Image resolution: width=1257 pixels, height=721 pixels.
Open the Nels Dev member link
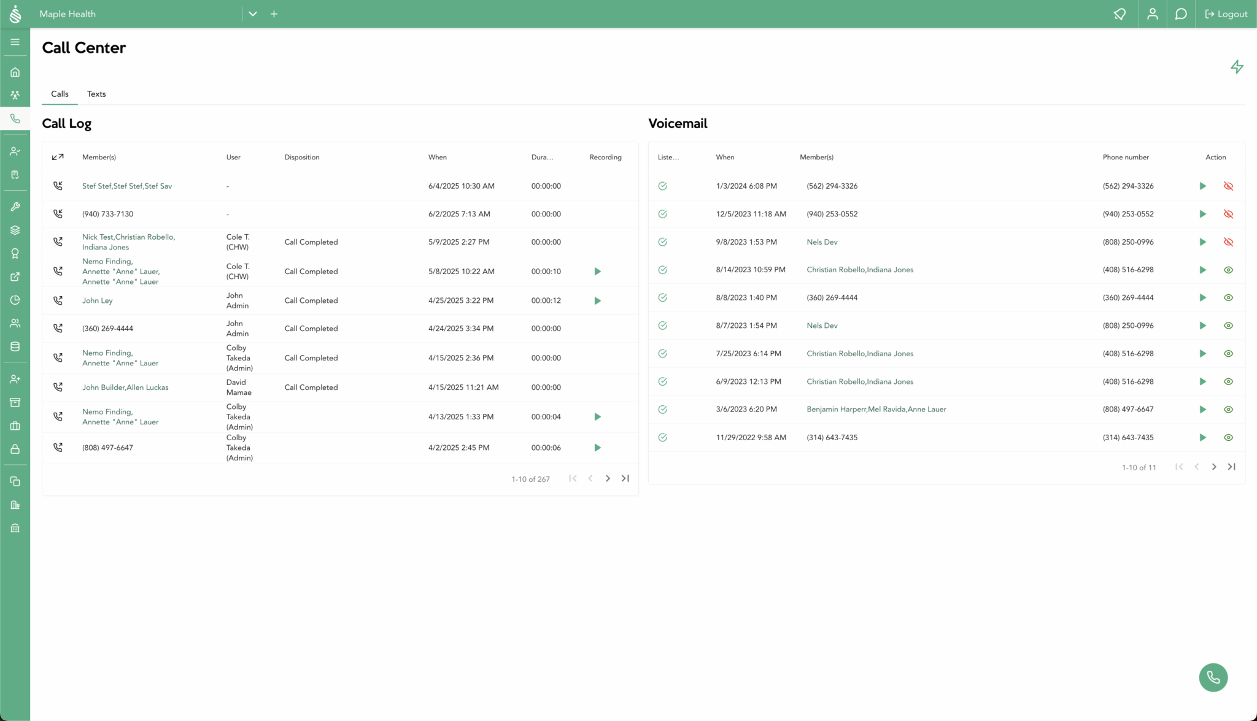pos(822,242)
